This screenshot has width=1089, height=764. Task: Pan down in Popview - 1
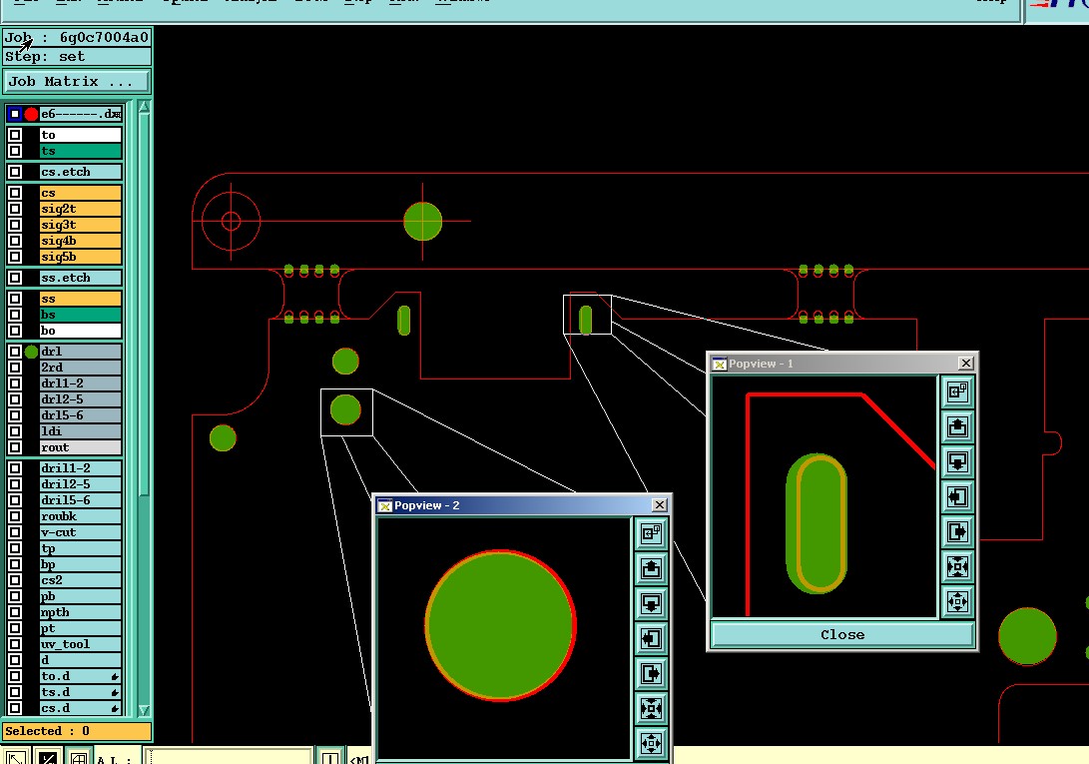pyautogui.click(x=957, y=461)
